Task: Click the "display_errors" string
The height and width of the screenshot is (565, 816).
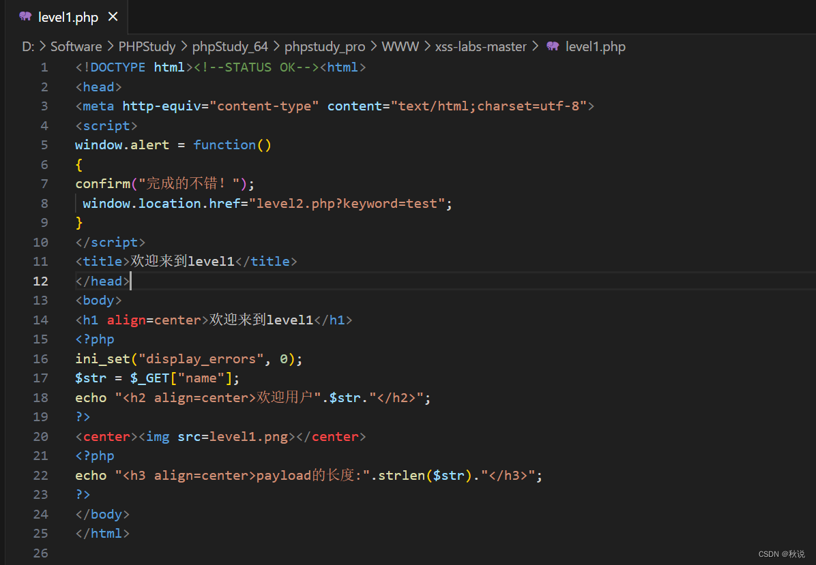Action: pos(201,359)
